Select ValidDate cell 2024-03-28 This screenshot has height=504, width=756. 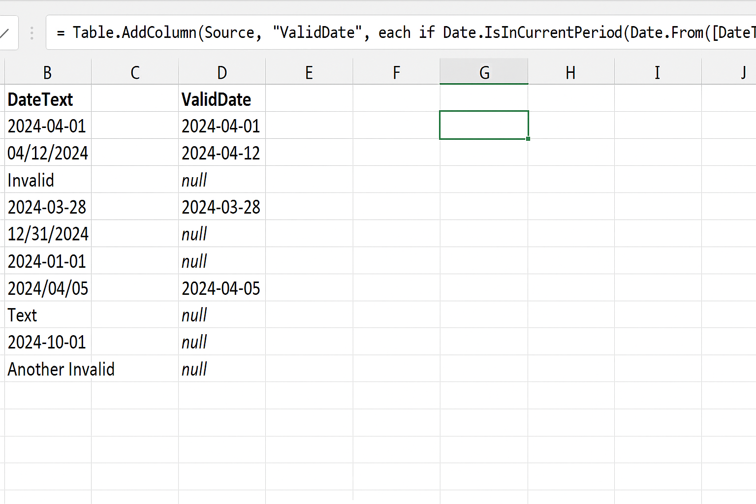pos(222,207)
